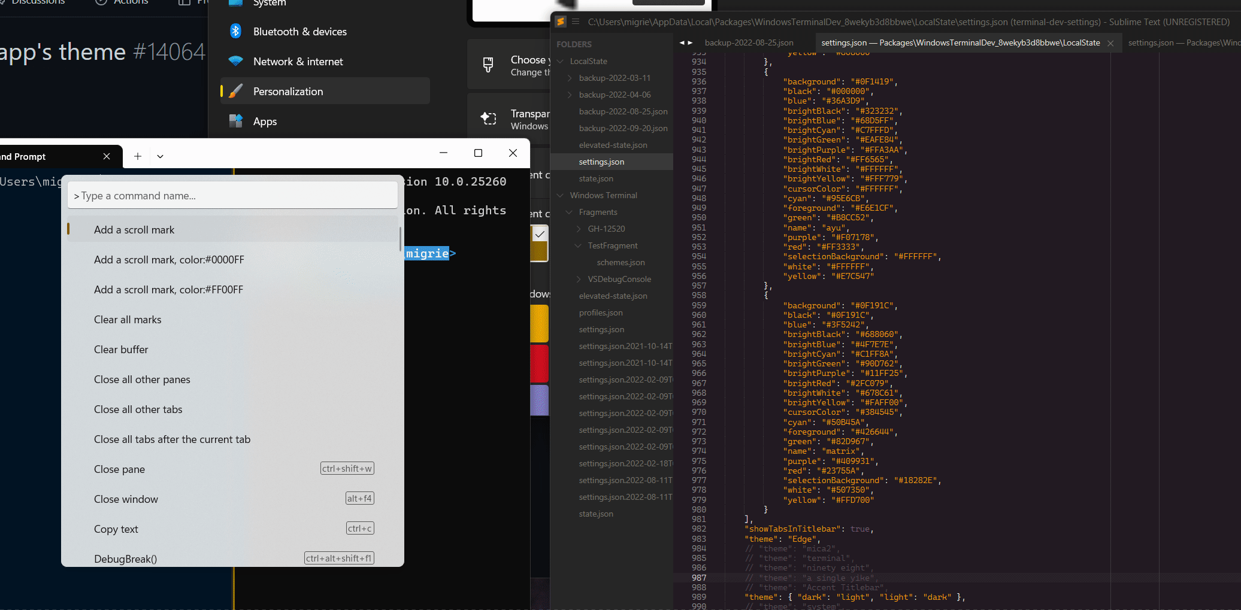Open Network & internet settings icon
1241x610 pixels.
[x=236, y=61]
